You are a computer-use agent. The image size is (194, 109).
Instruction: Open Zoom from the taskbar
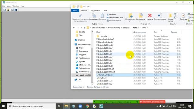(x=80, y=106)
